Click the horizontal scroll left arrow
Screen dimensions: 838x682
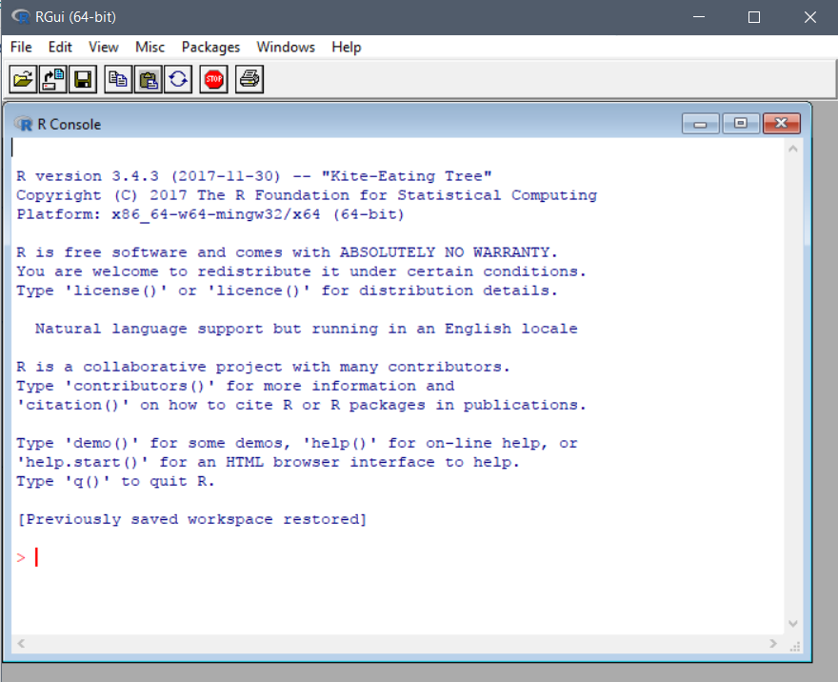click(x=21, y=643)
